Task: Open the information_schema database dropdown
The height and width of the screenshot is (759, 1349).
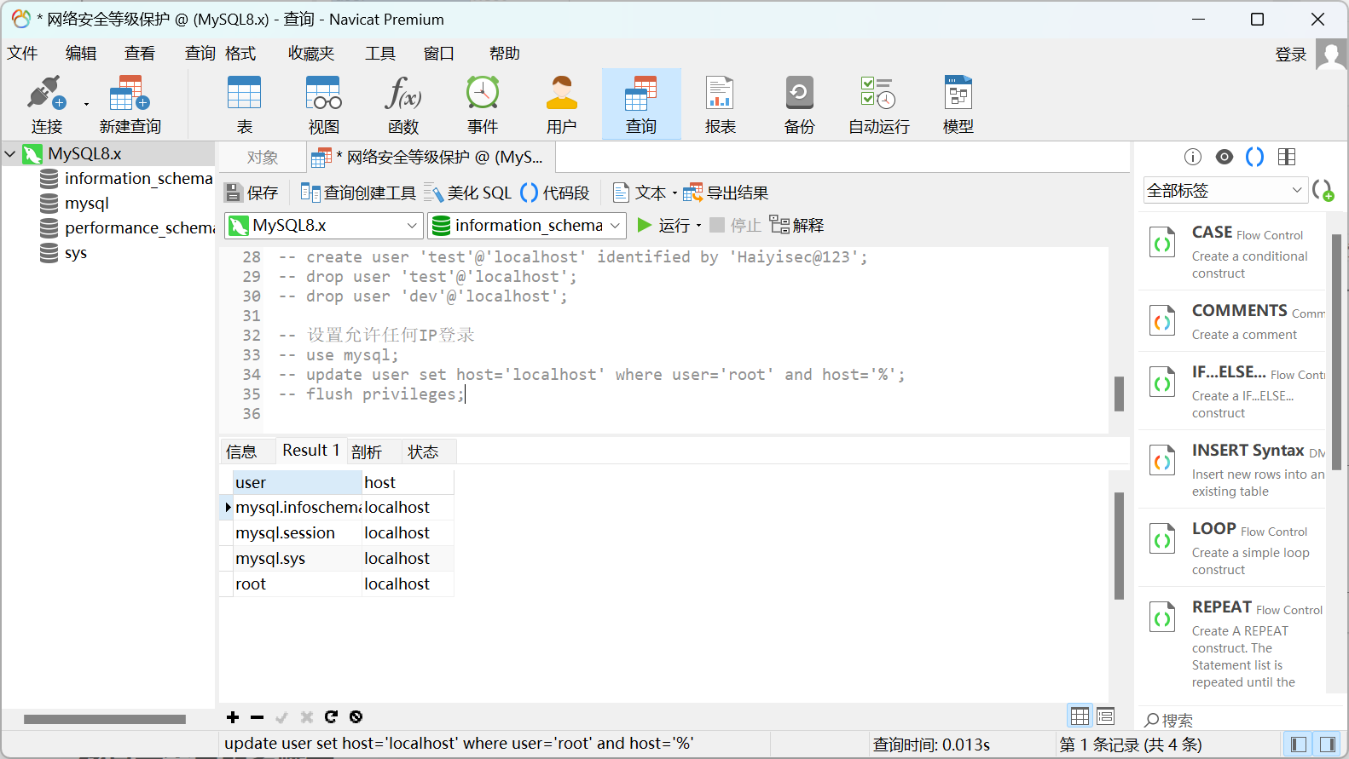Action: point(527,225)
